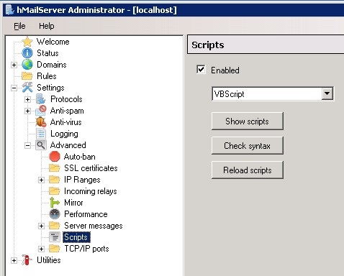Click the Show scripts button

click(248, 121)
